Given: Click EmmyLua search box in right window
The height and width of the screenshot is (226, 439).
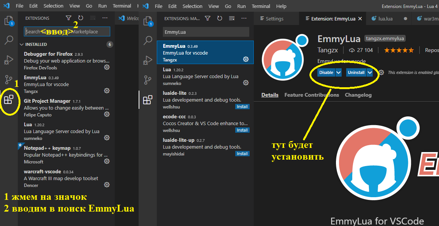Looking at the screenshot, I should tap(206, 32).
